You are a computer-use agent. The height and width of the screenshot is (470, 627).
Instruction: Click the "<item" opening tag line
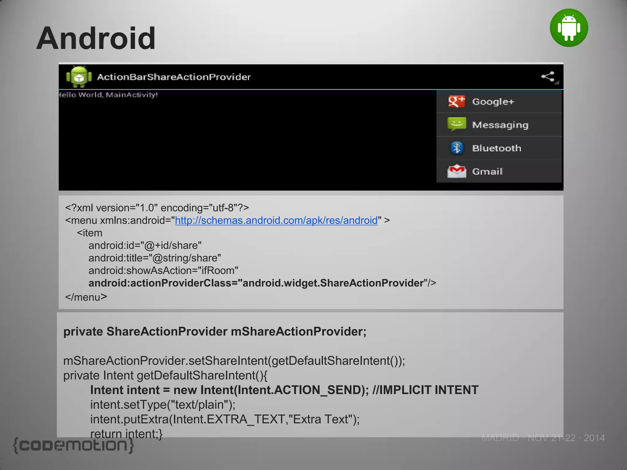[89, 233]
